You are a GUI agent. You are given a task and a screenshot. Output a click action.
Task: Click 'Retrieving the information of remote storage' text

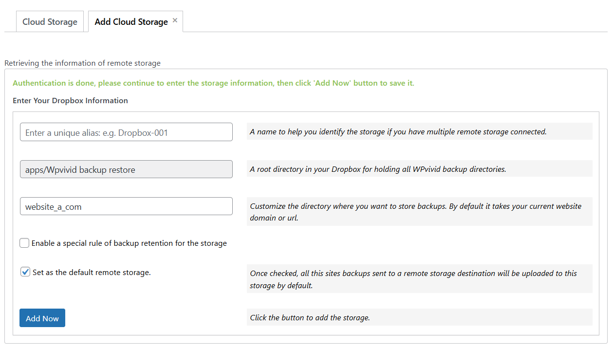pyautogui.click(x=82, y=63)
